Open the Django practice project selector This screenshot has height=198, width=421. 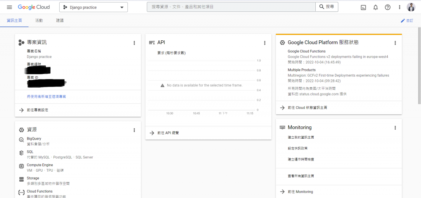click(x=93, y=7)
